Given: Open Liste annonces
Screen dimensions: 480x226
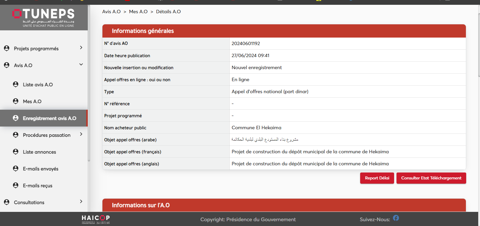Looking at the screenshot, I should pyautogui.click(x=39, y=152).
